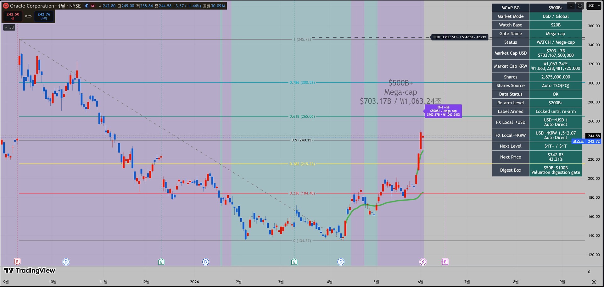Click the 300.00 price scale label
604x287 pixels.
[594, 83]
